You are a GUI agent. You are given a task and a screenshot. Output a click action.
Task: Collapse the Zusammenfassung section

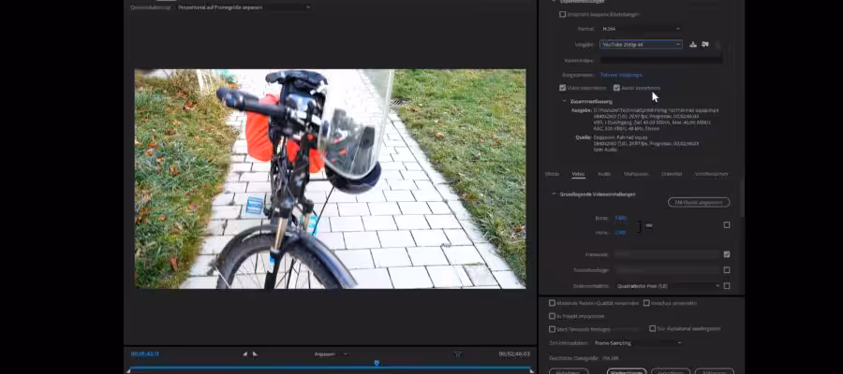click(565, 101)
